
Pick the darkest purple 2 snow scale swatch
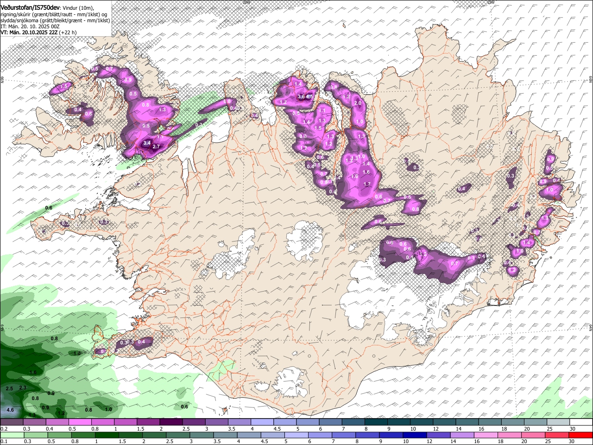(170, 422)
